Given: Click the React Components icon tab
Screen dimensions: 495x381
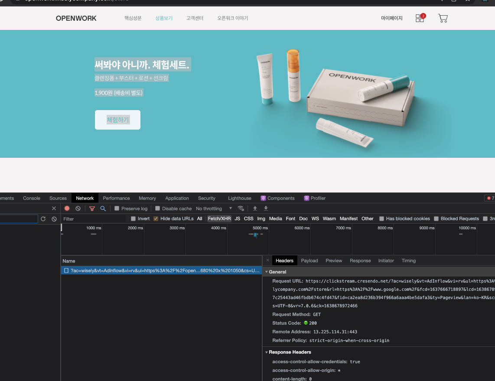Looking at the screenshot, I should 277,198.
